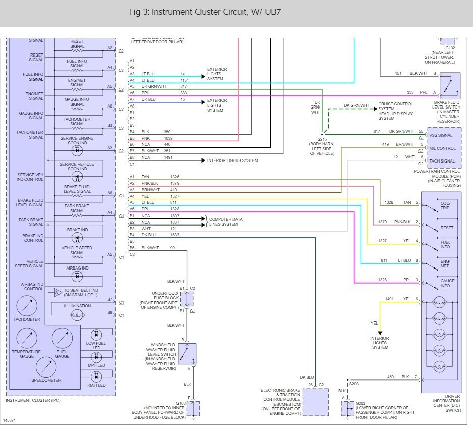Click the 'PARK BRAKE SIGNAL' resistor label
Screen dimensions: 473x429
point(77,208)
